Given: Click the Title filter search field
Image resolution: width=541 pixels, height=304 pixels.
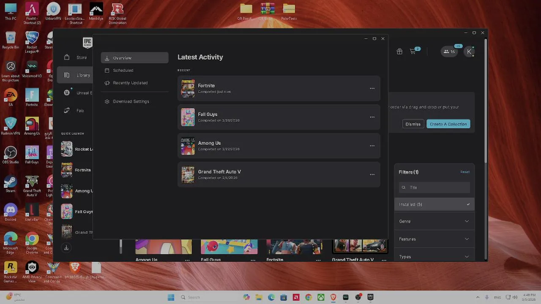Looking at the screenshot, I should tap(434, 187).
